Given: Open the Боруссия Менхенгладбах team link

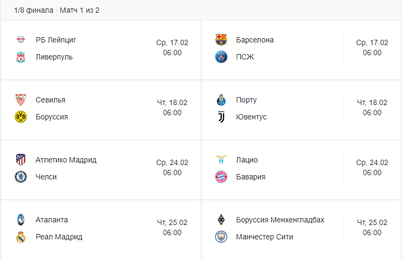Looking at the screenshot, I should click(x=280, y=220).
